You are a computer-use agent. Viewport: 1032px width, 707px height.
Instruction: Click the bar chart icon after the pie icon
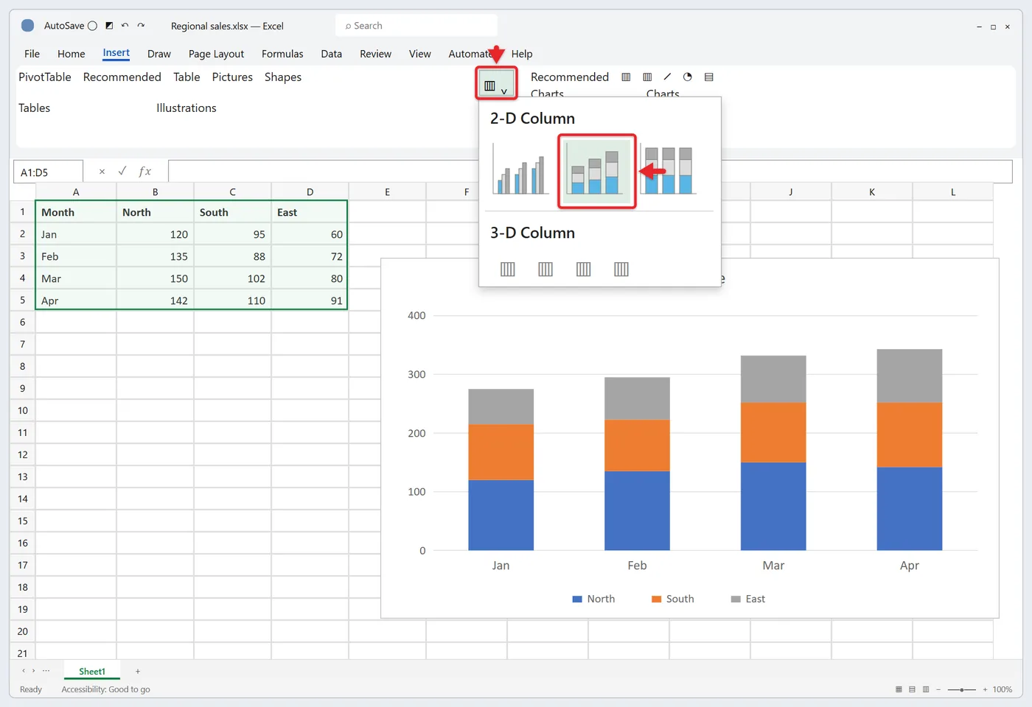coord(709,77)
